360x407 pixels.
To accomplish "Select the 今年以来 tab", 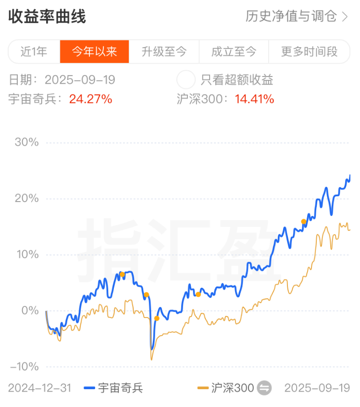I will pyautogui.click(x=94, y=51).
